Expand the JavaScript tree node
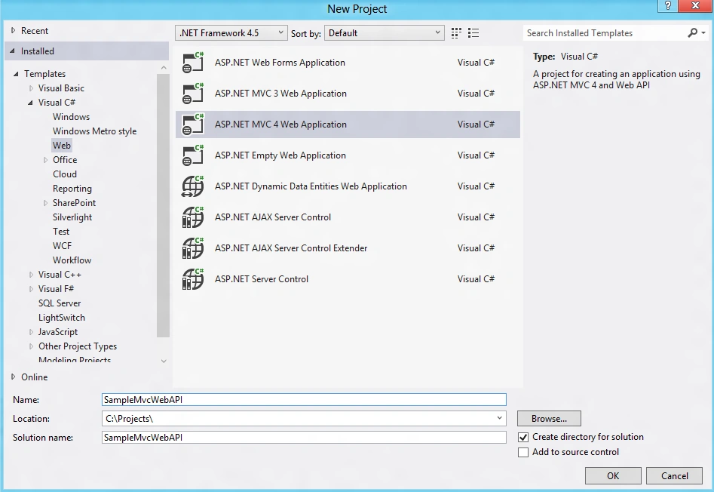This screenshot has height=492, width=714. pos(31,332)
